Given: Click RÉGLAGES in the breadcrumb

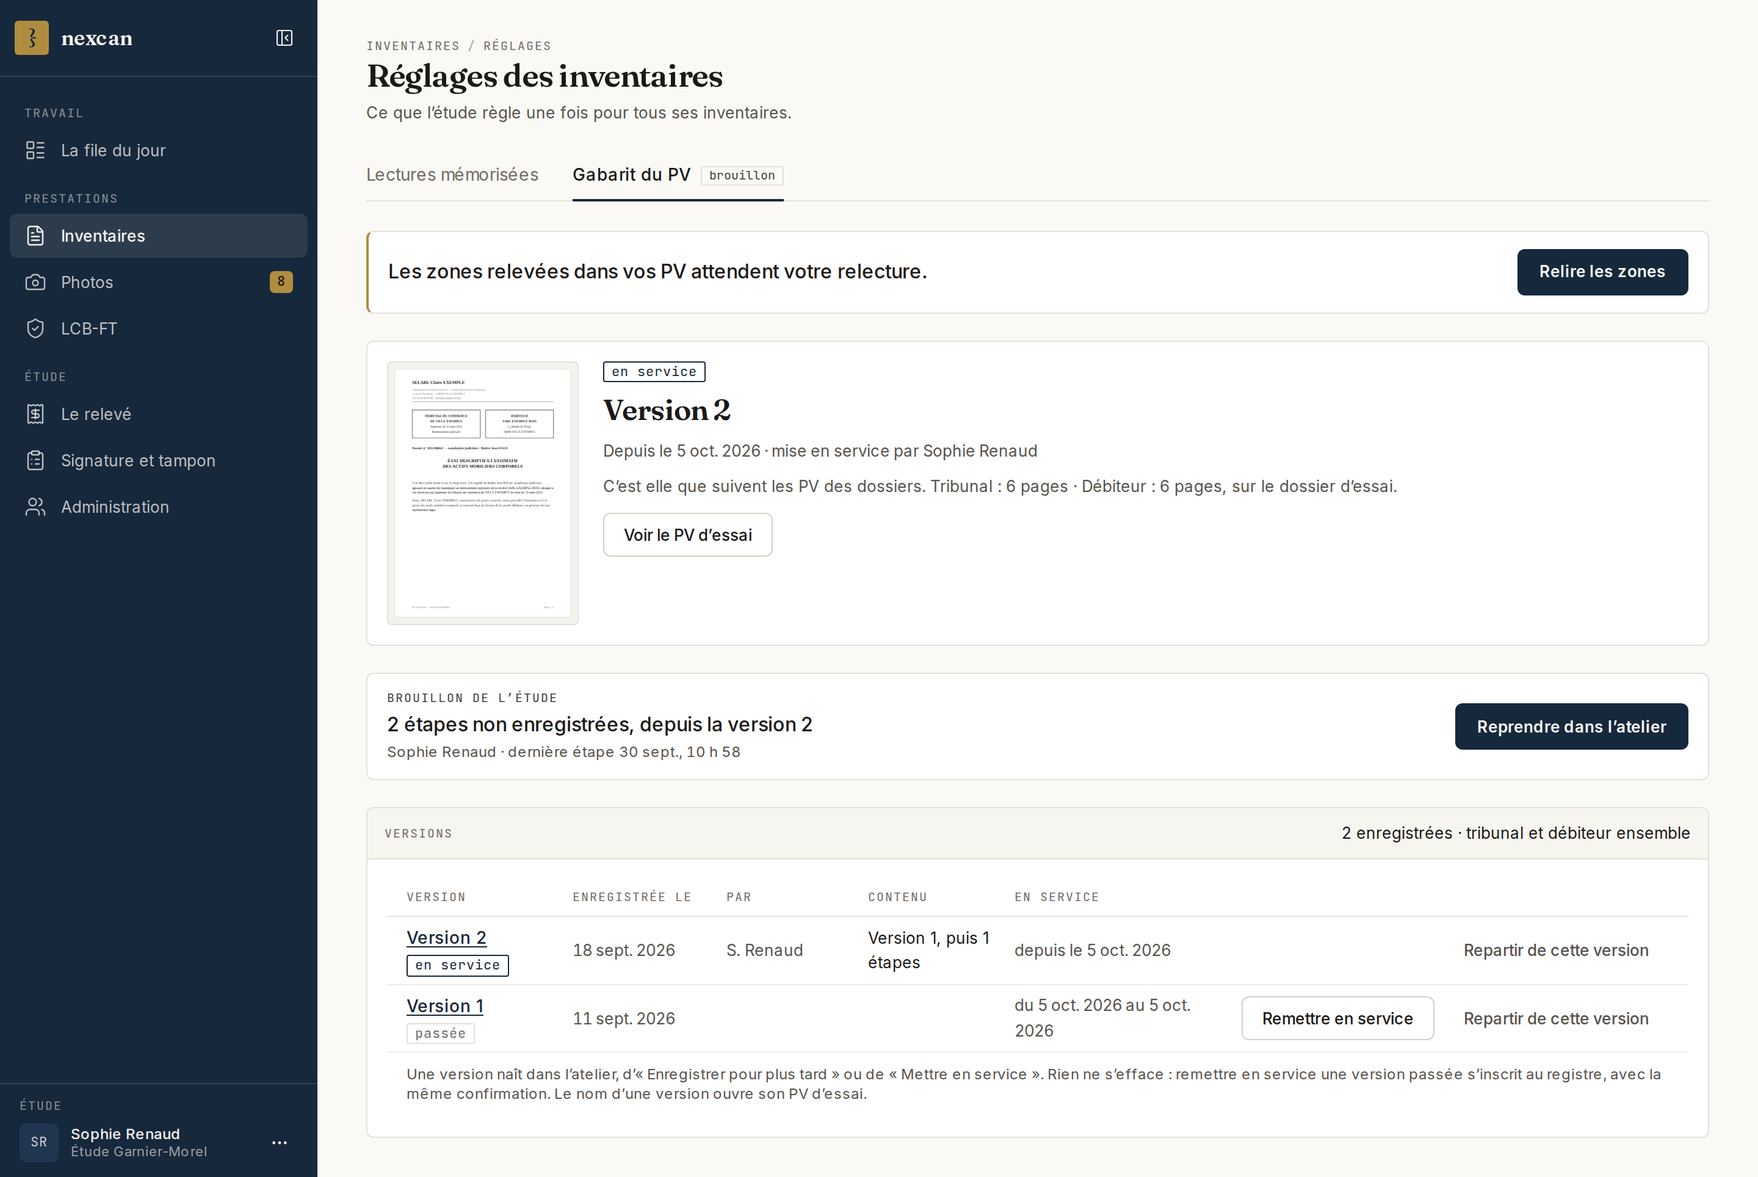Looking at the screenshot, I should [517, 46].
